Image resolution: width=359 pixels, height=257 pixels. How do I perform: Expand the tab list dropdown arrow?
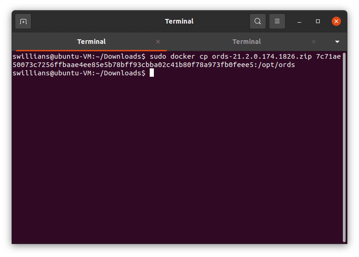337,42
